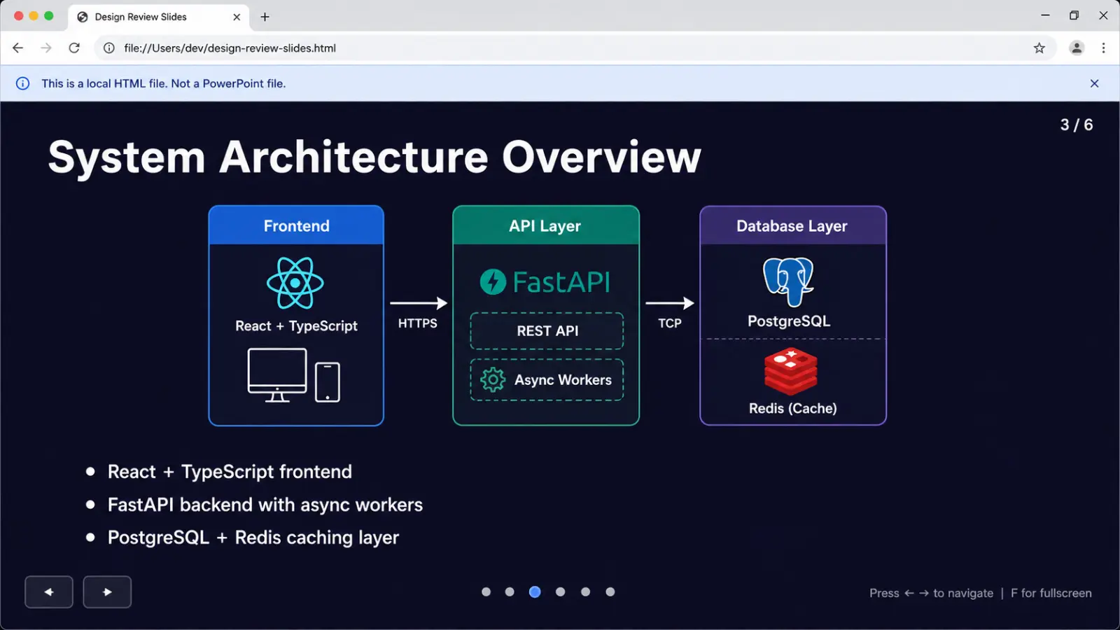Click bullet 'FastAPI backend with async workers'
Viewport: 1120px width, 630px height.
(x=265, y=505)
